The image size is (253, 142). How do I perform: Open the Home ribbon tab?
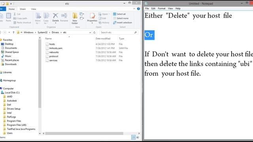(11, 9)
